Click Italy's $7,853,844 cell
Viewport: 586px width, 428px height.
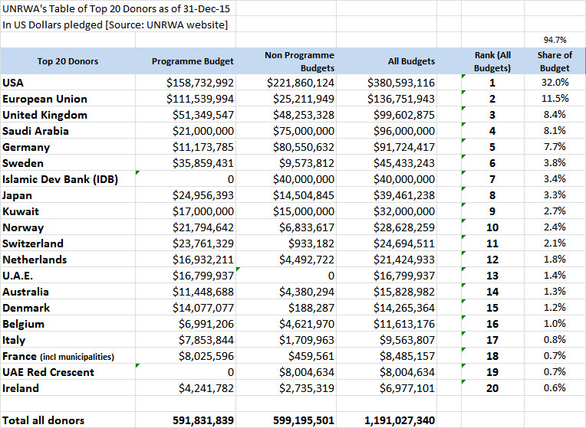[186, 339]
